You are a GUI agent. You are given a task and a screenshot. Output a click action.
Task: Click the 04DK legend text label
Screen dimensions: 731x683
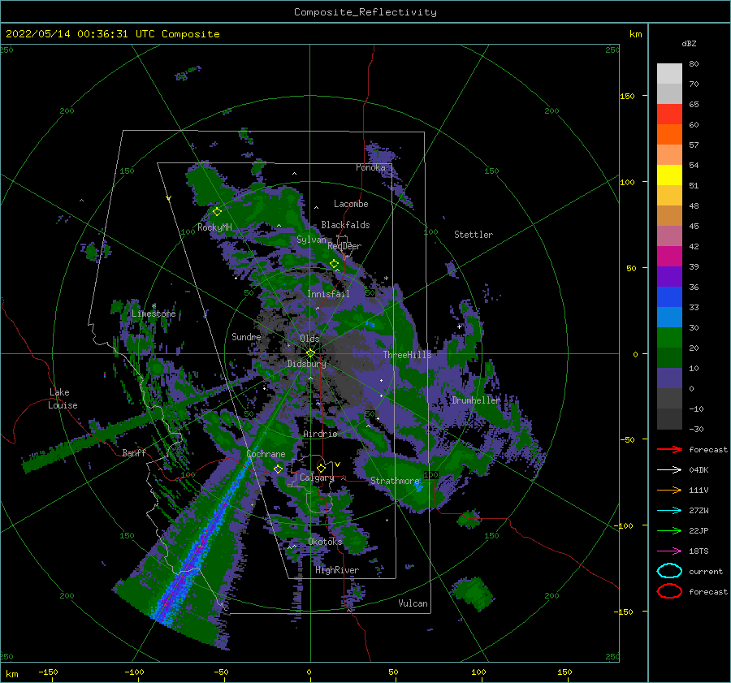click(x=699, y=470)
